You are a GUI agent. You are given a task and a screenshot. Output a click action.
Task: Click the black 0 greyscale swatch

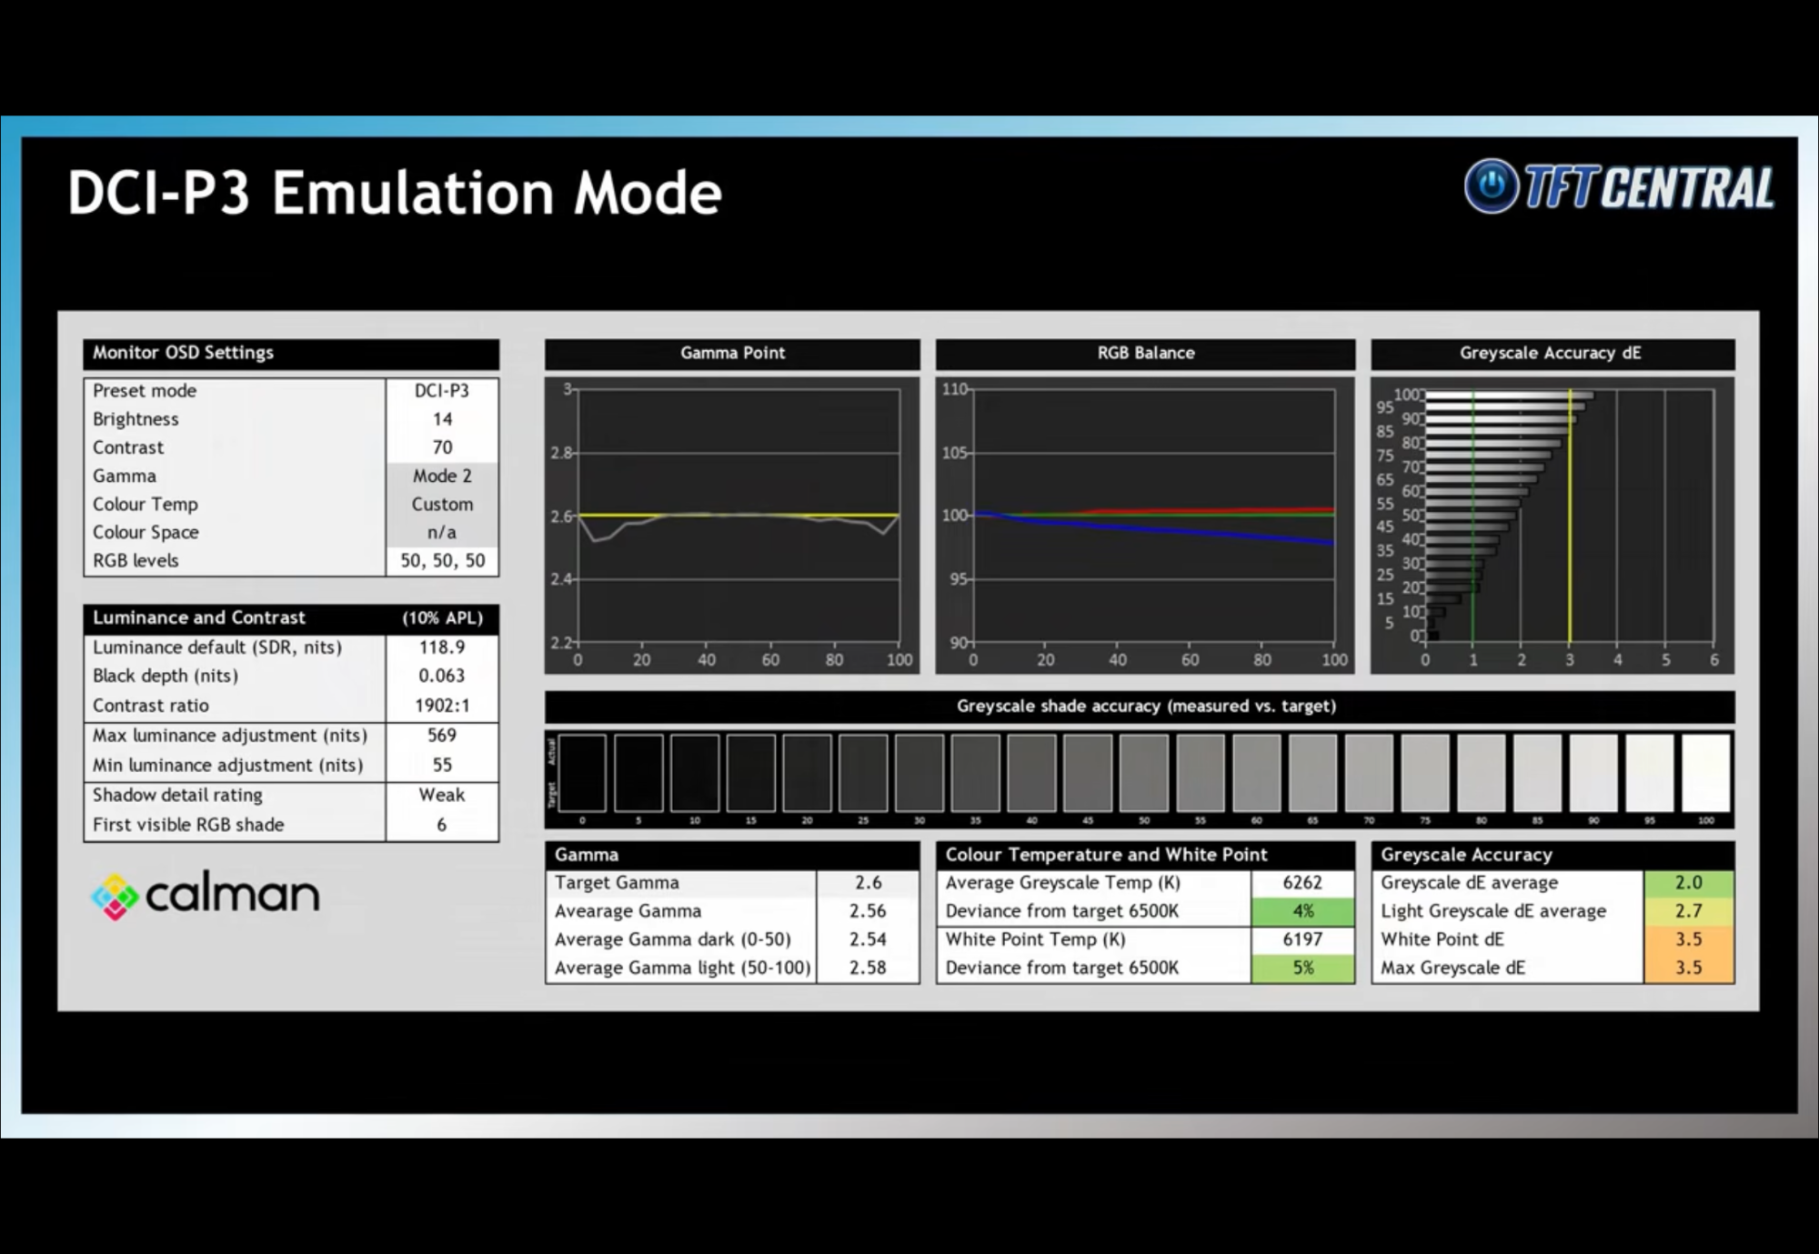(582, 772)
